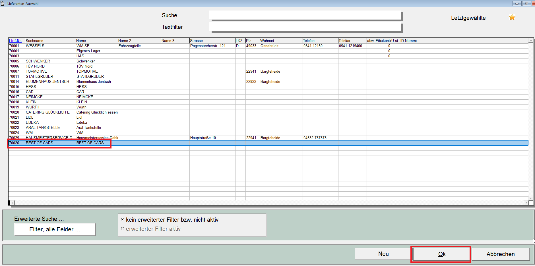Click the Telefax column header

click(x=352, y=41)
